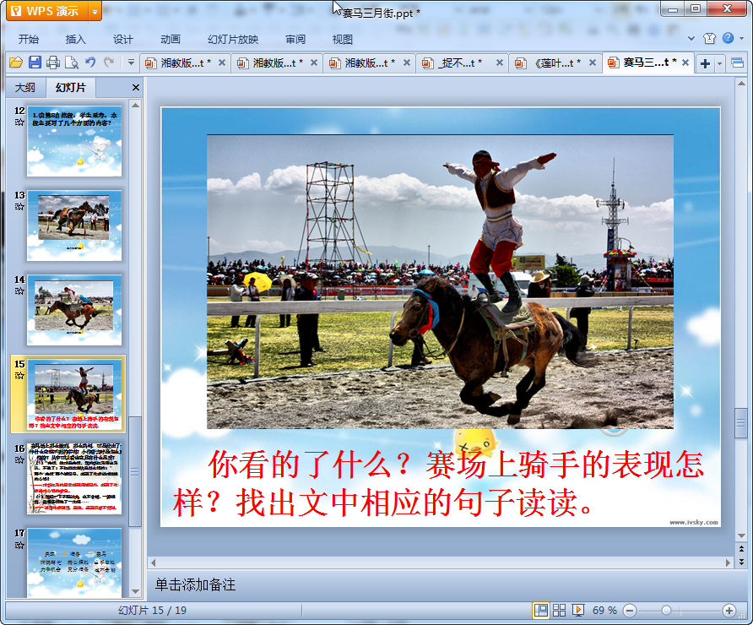The height and width of the screenshot is (625, 753).
Task: Expand the quick access toolbar customize arrow
Action: 131,62
